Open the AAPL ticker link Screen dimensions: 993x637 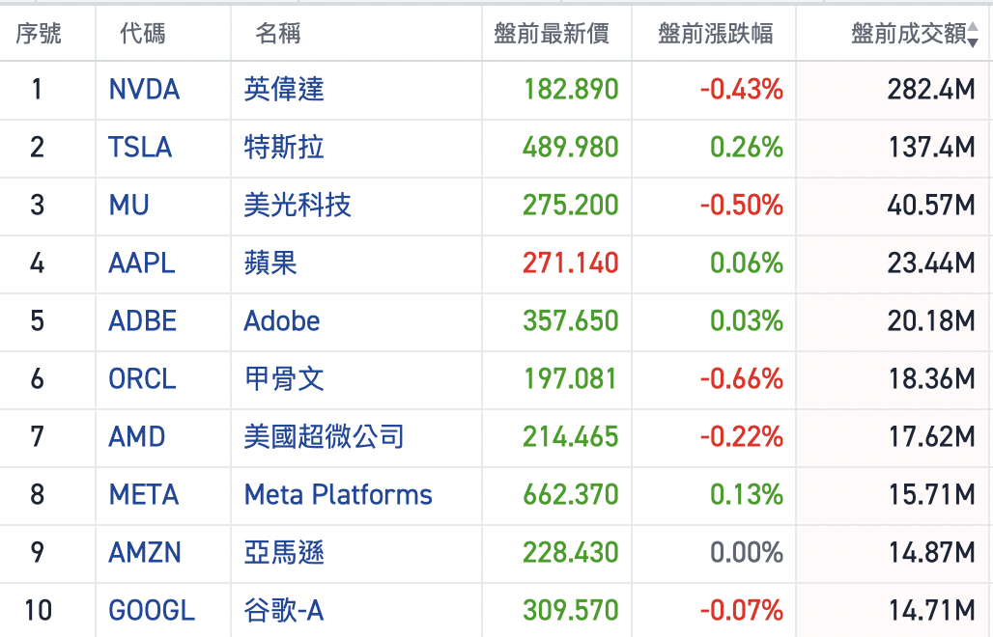pos(142,263)
